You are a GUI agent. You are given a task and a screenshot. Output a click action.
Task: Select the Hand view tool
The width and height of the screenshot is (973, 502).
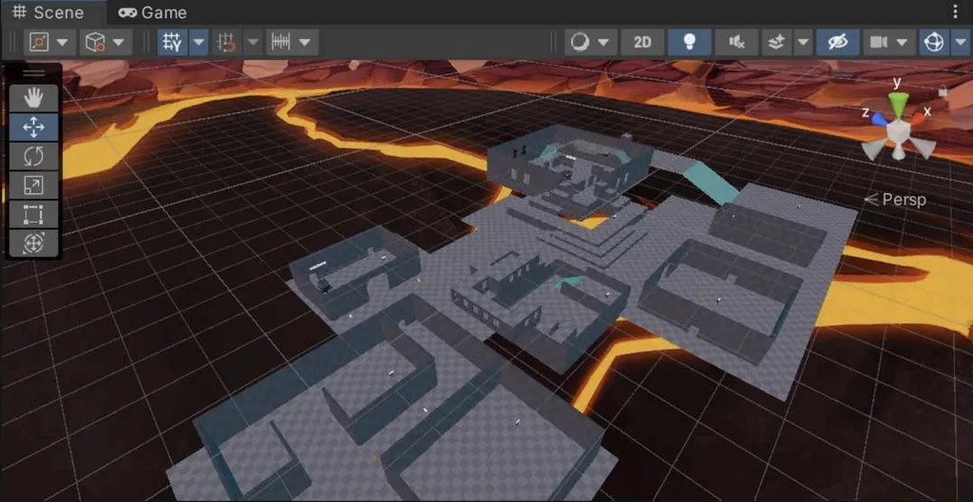(x=33, y=97)
